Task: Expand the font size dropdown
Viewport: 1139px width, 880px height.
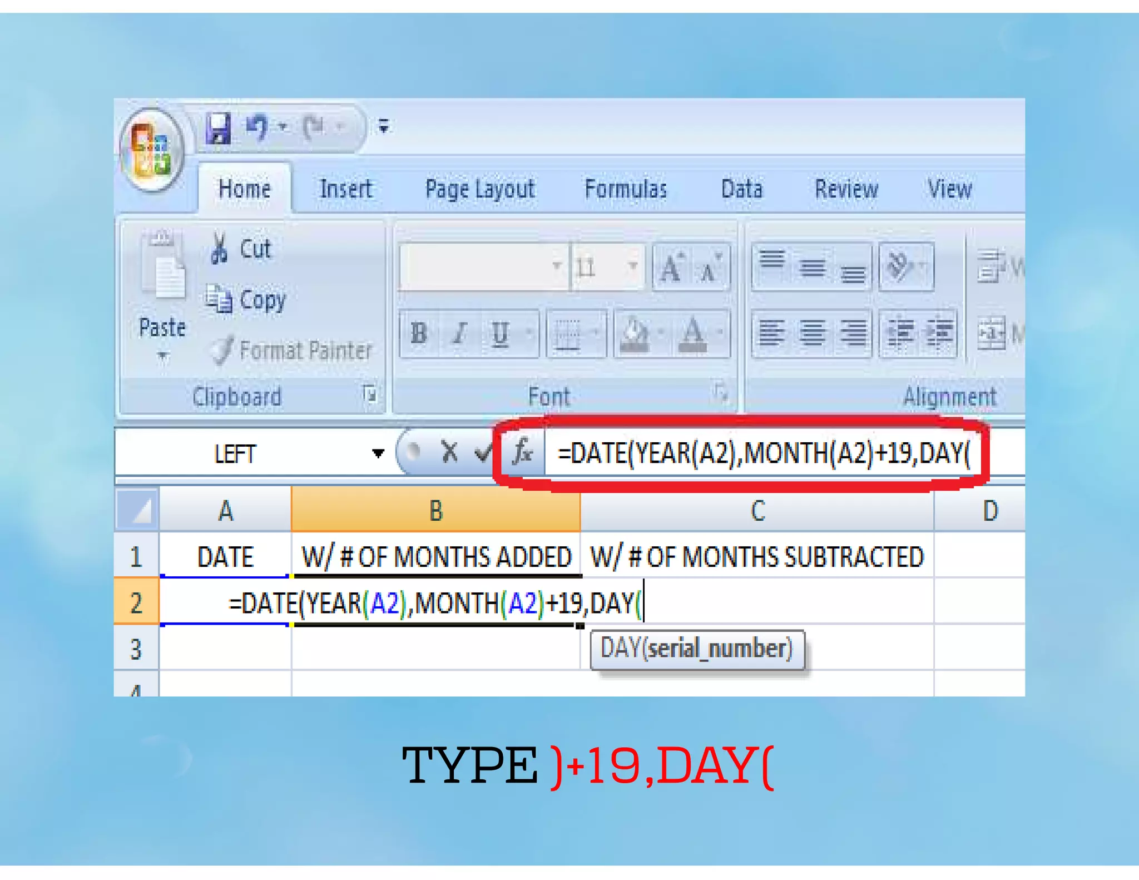Action: (x=632, y=266)
